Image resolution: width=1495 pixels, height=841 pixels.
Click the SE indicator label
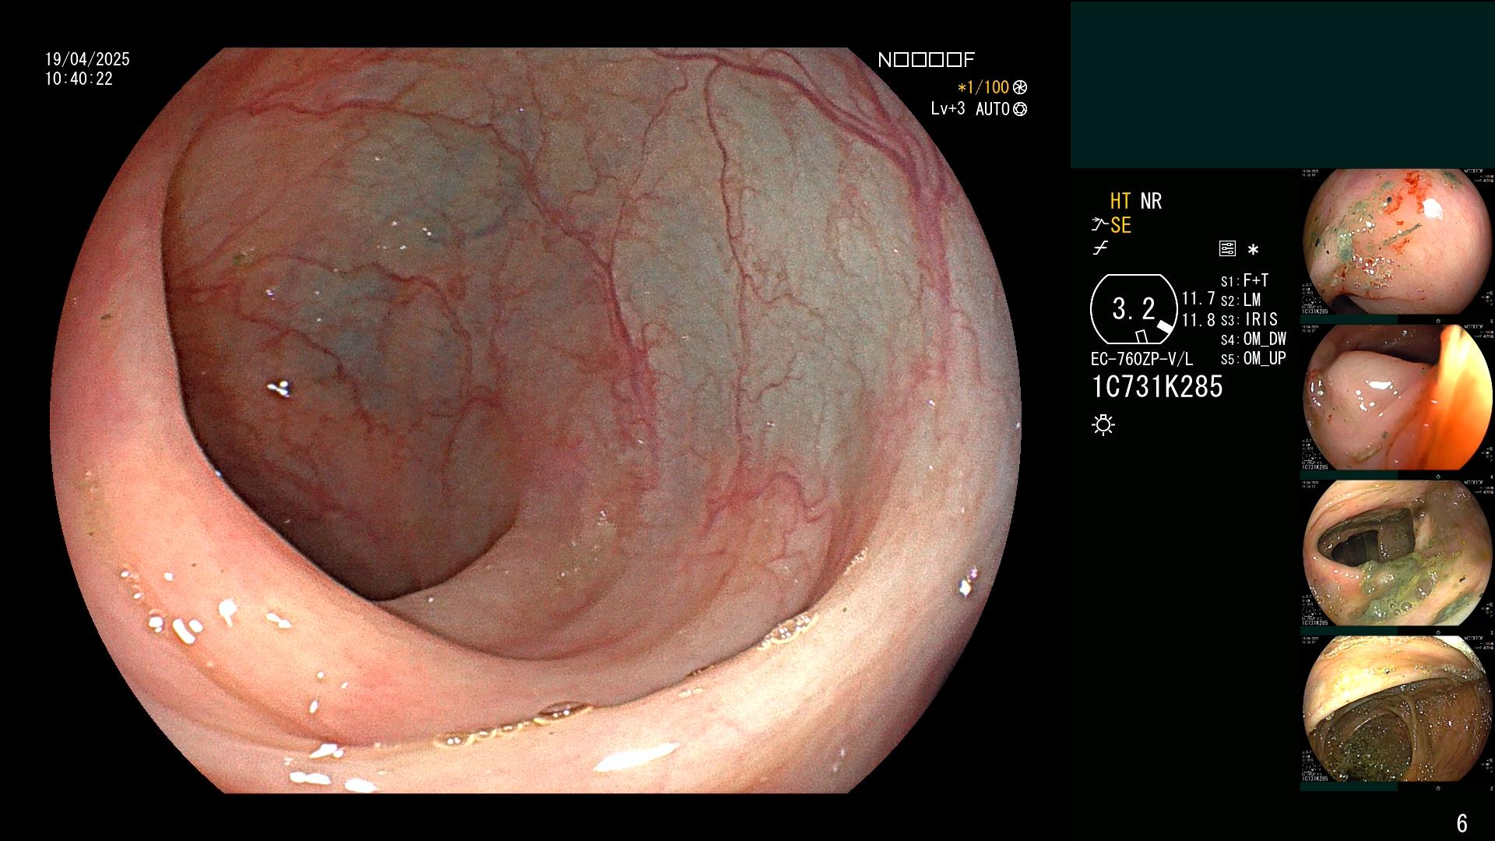tap(1120, 225)
